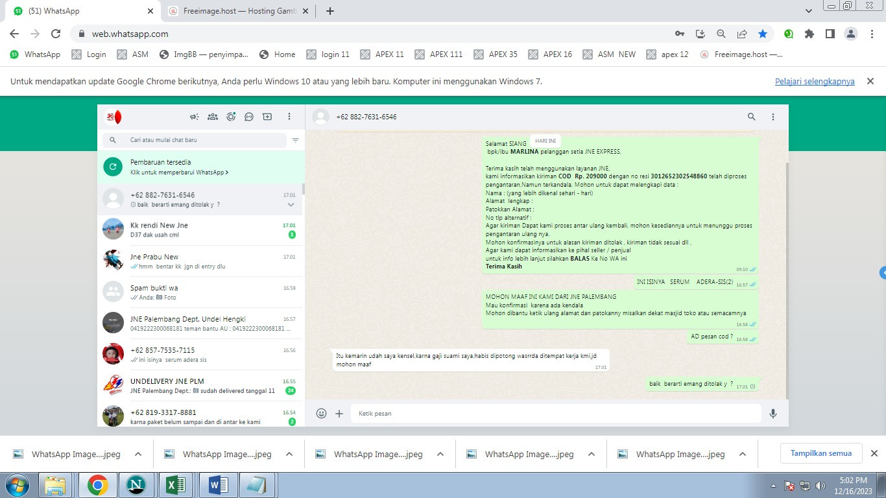Open the login 11 bookmark
Image resolution: width=886 pixels, height=498 pixels.
coord(328,54)
